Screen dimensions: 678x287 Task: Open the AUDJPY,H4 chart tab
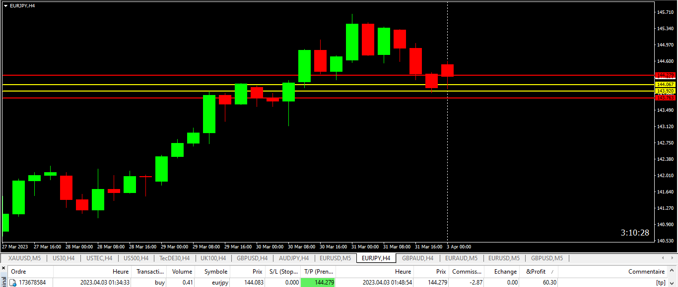pyautogui.click(x=294, y=258)
